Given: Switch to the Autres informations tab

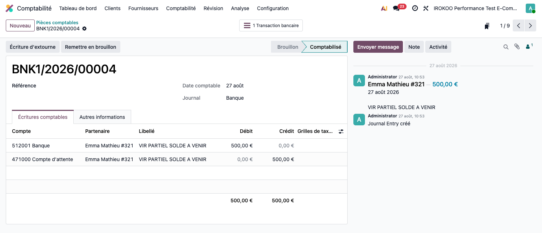Looking at the screenshot, I should pos(102,117).
